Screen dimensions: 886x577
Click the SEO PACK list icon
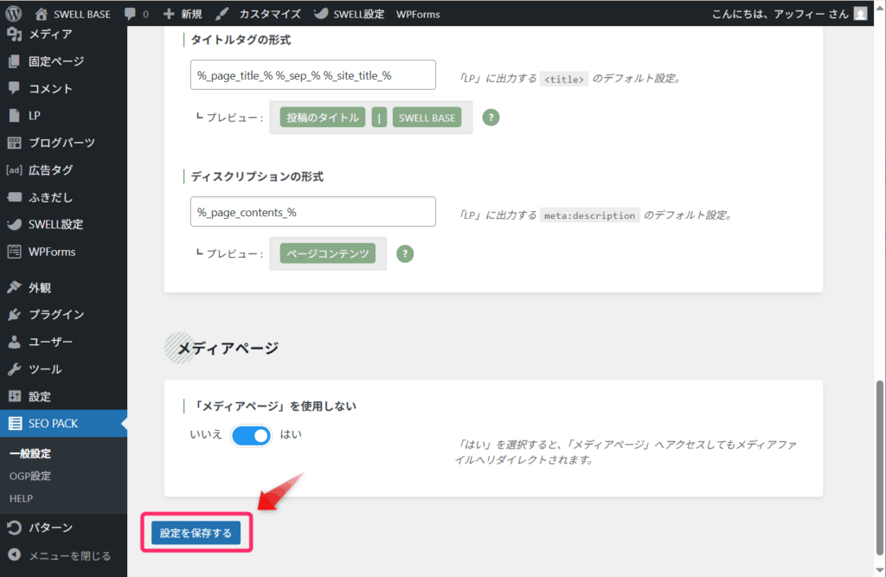click(16, 423)
